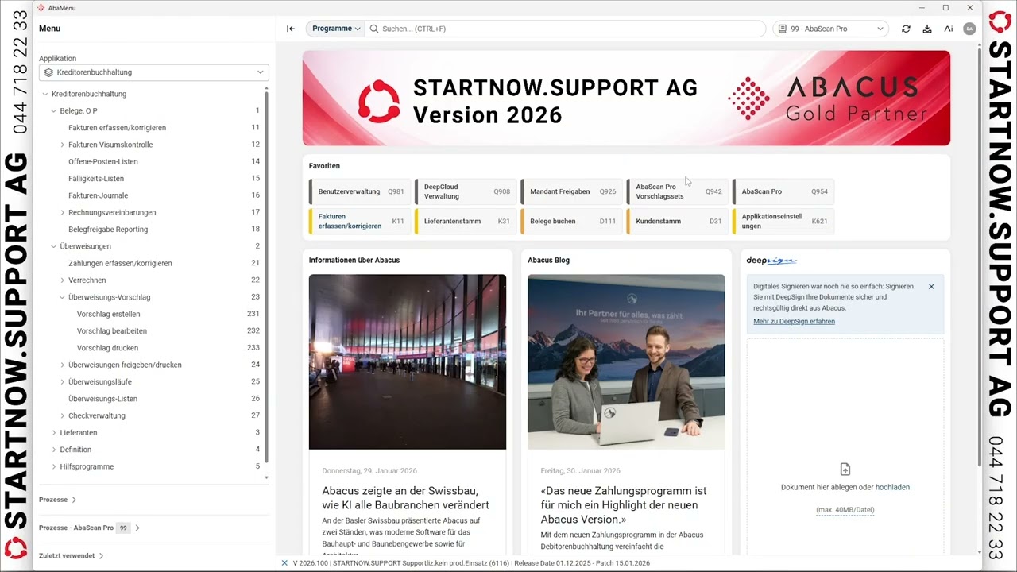Open the Mandant Freigaben favorite
Screen dimensions: 1017x572
coord(572,191)
